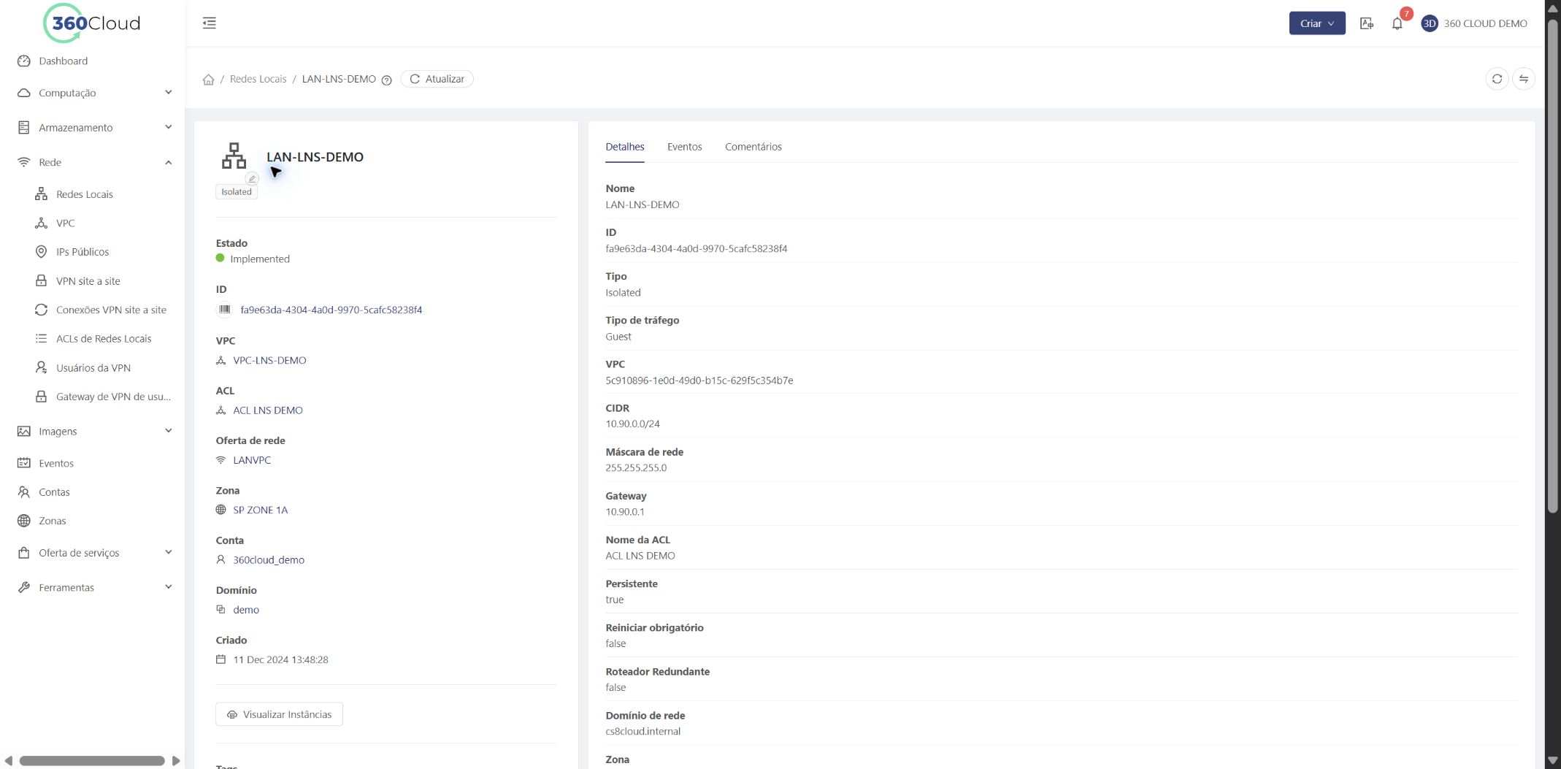Click the 360Cloud logo

92,23
